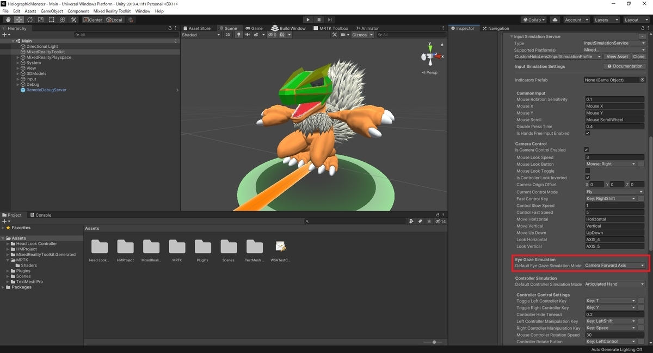Open the cloud services icon in toolbar
This screenshot has width=653, height=353.
(555, 20)
